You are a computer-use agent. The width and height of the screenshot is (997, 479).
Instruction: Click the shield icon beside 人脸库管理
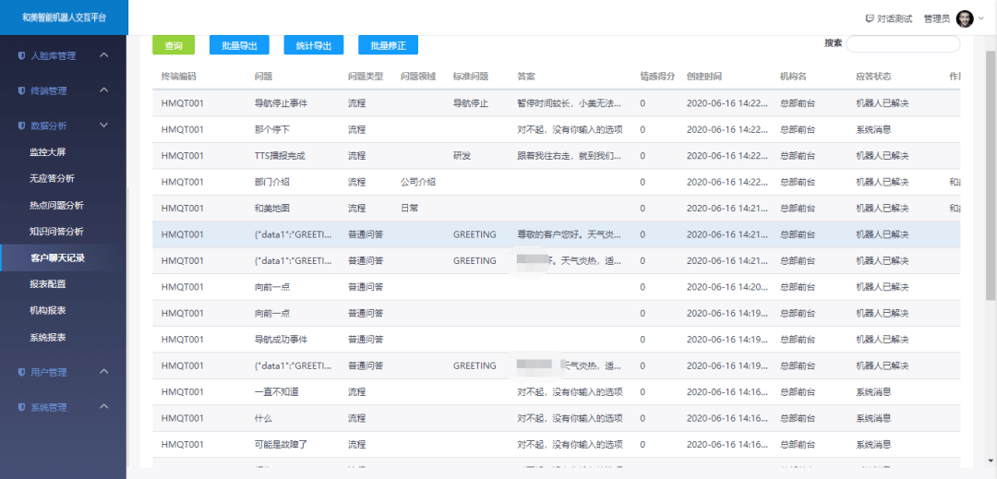click(x=21, y=56)
